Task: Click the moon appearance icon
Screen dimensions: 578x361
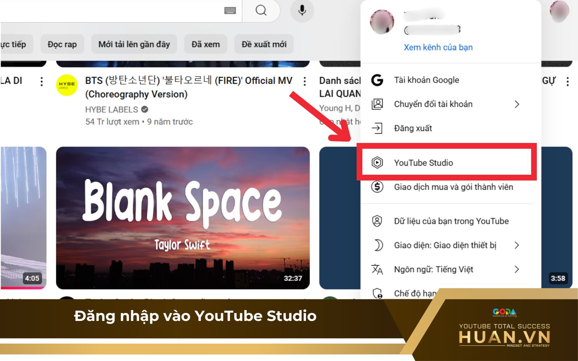Action: pyautogui.click(x=378, y=245)
